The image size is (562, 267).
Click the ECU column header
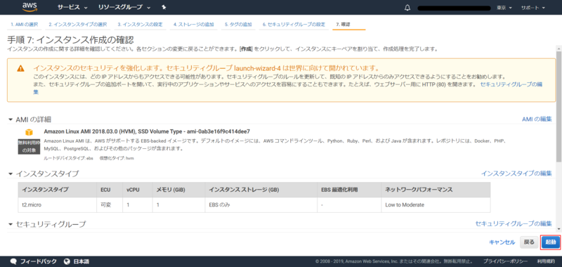(x=110, y=190)
